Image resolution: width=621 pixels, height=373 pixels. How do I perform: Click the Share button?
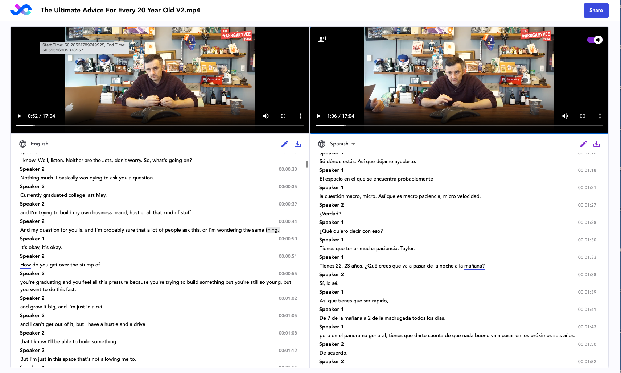(596, 11)
